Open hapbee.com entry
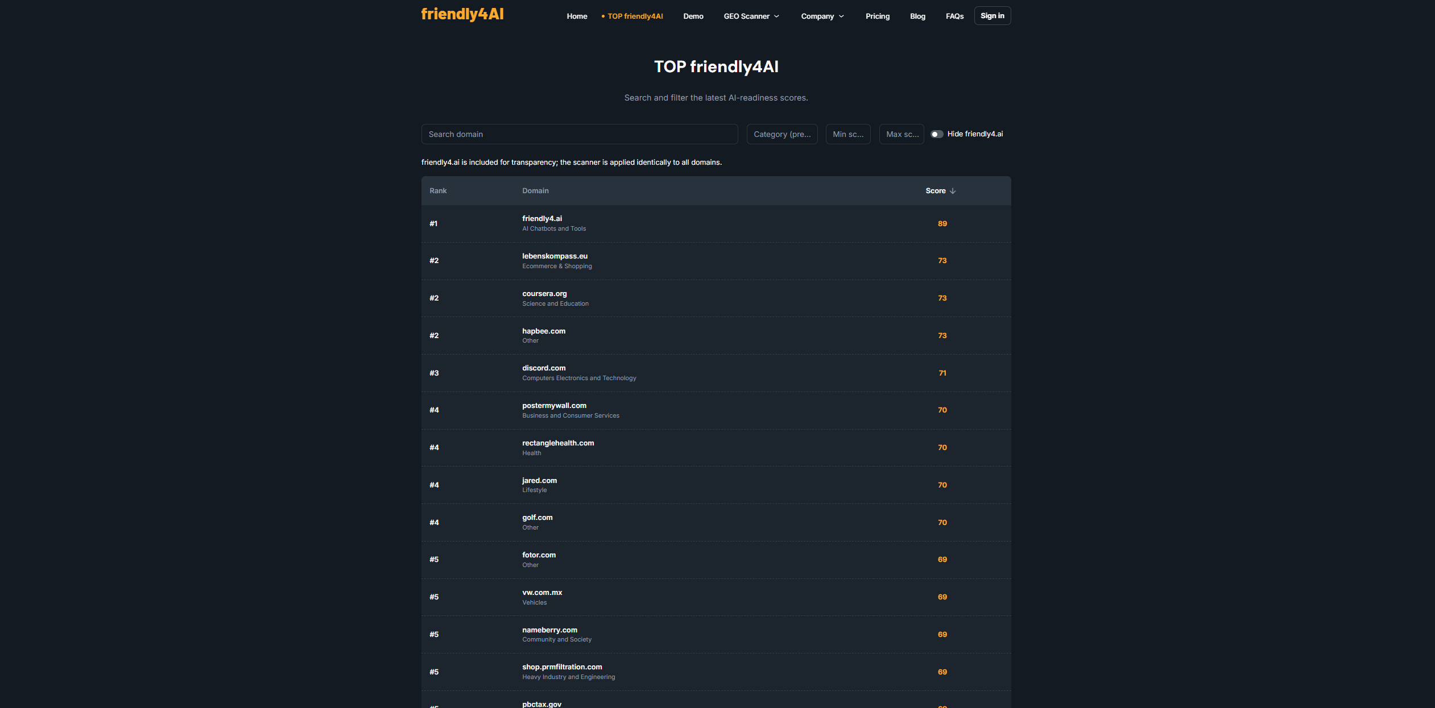1435x708 pixels. (544, 331)
